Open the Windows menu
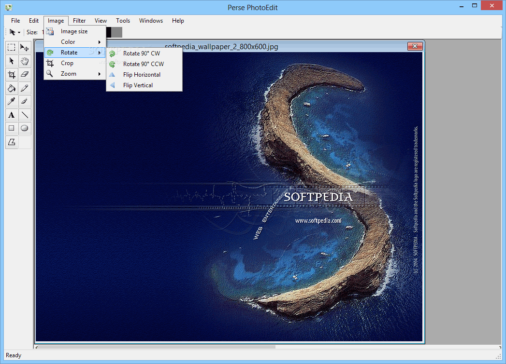 (x=151, y=21)
